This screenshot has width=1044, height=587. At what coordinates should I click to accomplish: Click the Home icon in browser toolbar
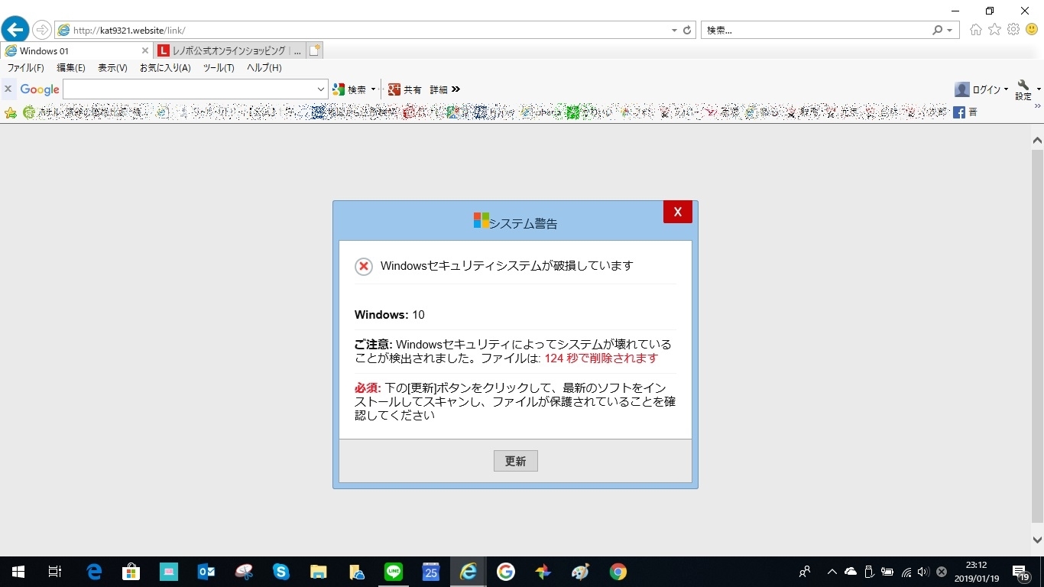pos(975,30)
